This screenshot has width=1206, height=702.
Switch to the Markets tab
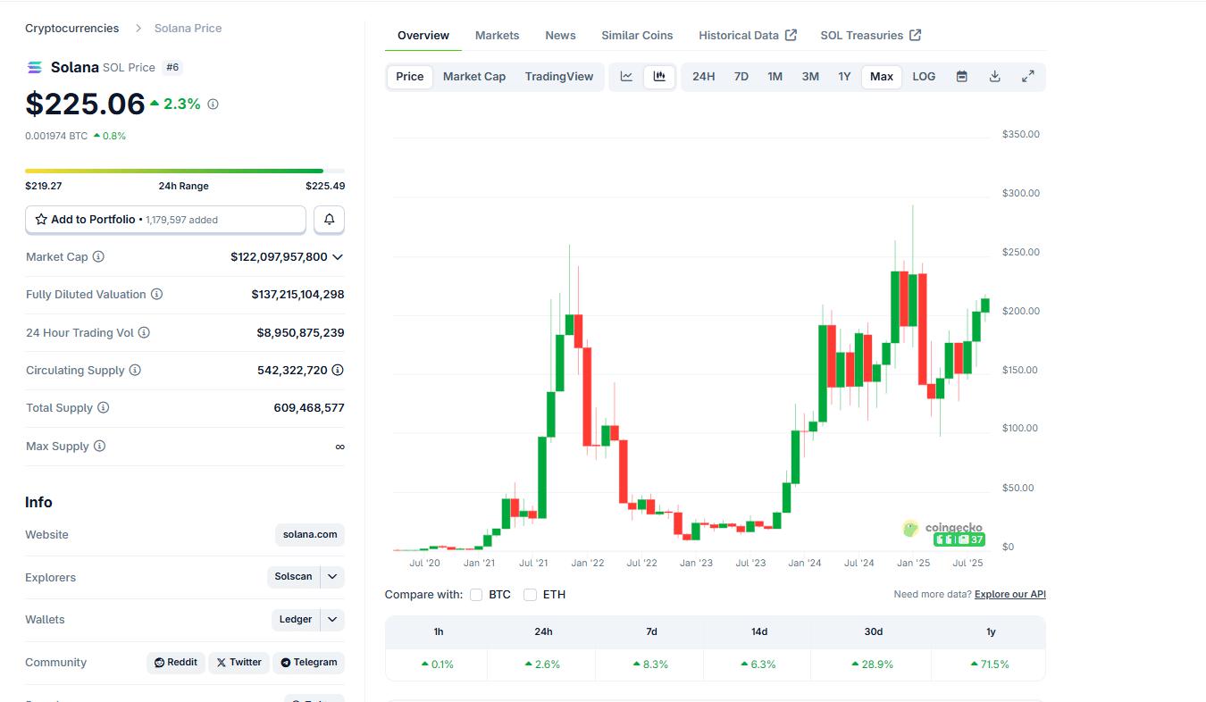click(x=497, y=36)
